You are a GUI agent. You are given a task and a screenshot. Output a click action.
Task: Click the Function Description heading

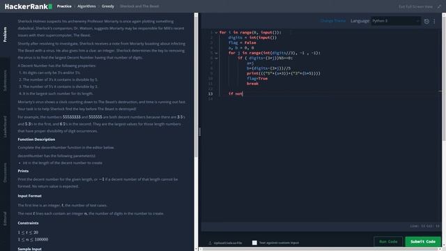pos(36,139)
